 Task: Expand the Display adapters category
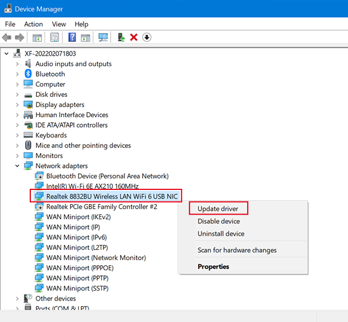pos(17,105)
